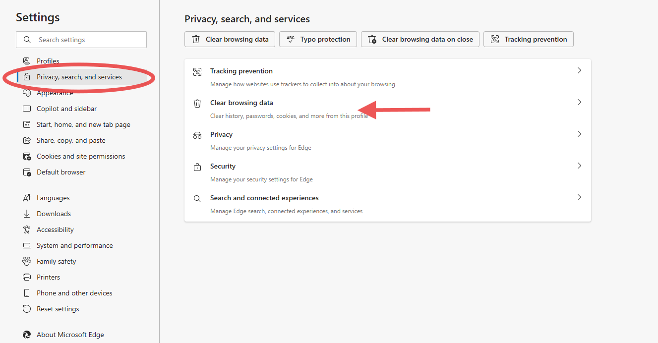658x343 pixels.
Task: Click the Security lock icon
Action: pos(197,167)
